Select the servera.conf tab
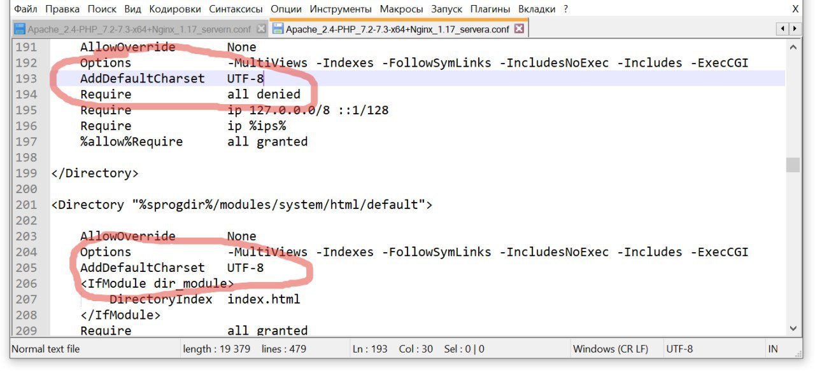Screen dimensions: 815x371 [397, 29]
